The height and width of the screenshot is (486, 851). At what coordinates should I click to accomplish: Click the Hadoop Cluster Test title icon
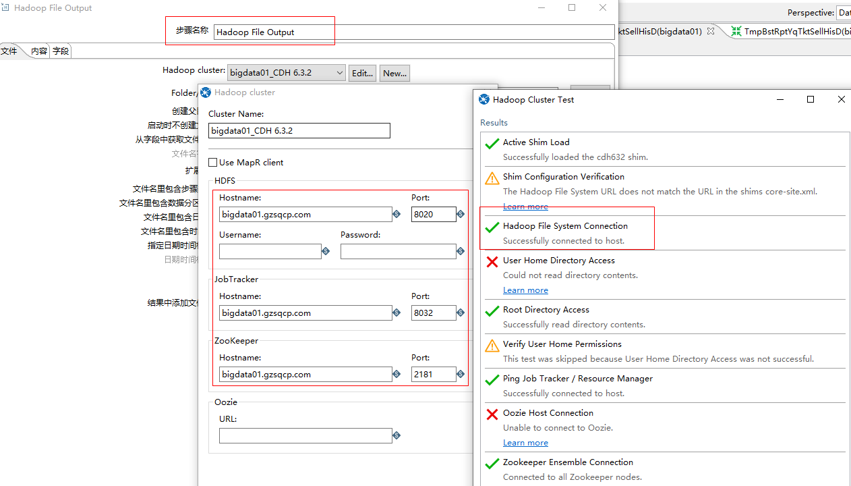pos(484,99)
